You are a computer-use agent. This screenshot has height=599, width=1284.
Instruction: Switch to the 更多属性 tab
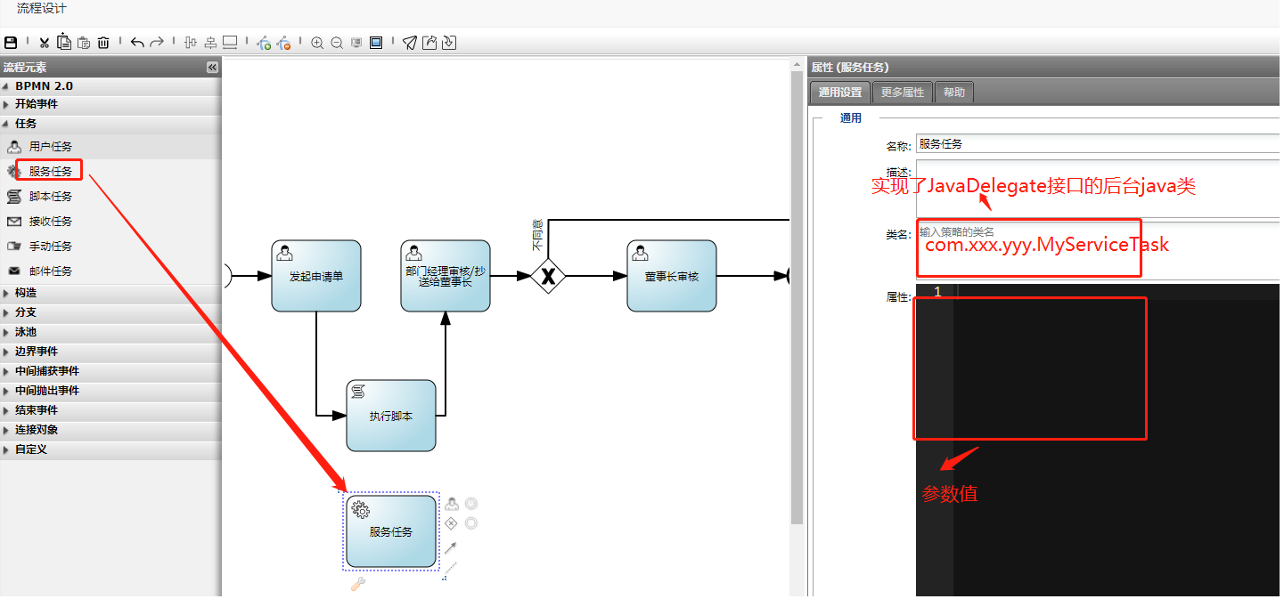coord(903,93)
